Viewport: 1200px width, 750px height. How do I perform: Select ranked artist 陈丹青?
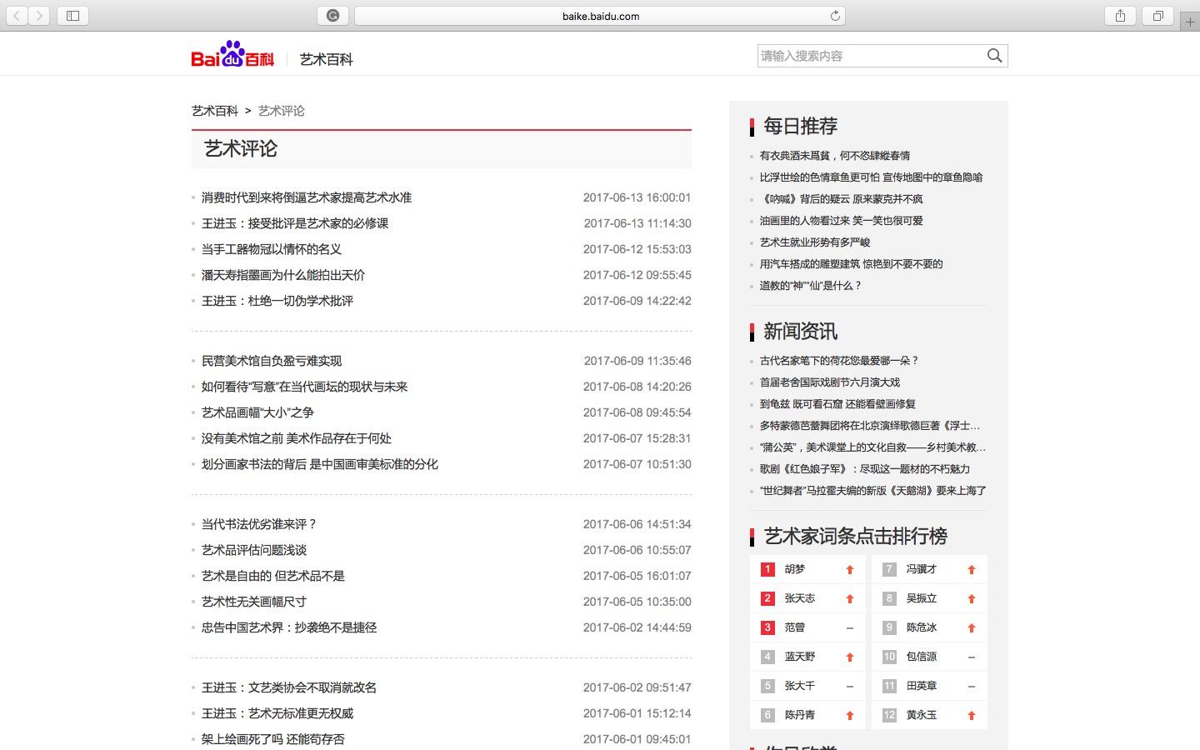800,715
